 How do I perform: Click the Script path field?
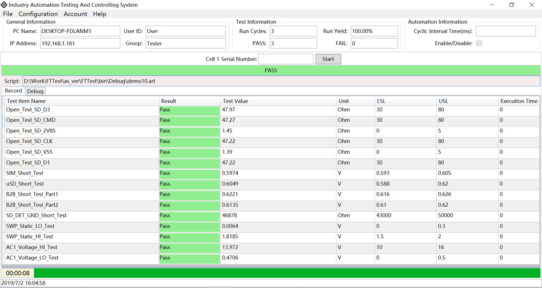[x=281, y=81]
